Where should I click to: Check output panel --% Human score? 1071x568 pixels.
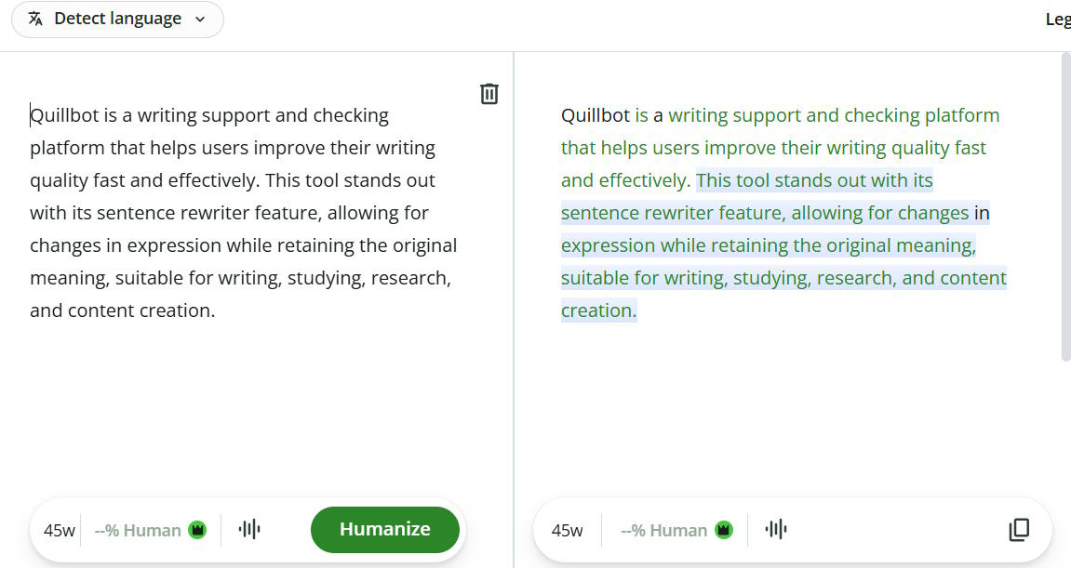click(x=664, y=531)
